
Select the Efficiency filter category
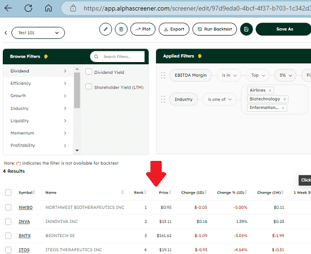[x=38, y=84]
